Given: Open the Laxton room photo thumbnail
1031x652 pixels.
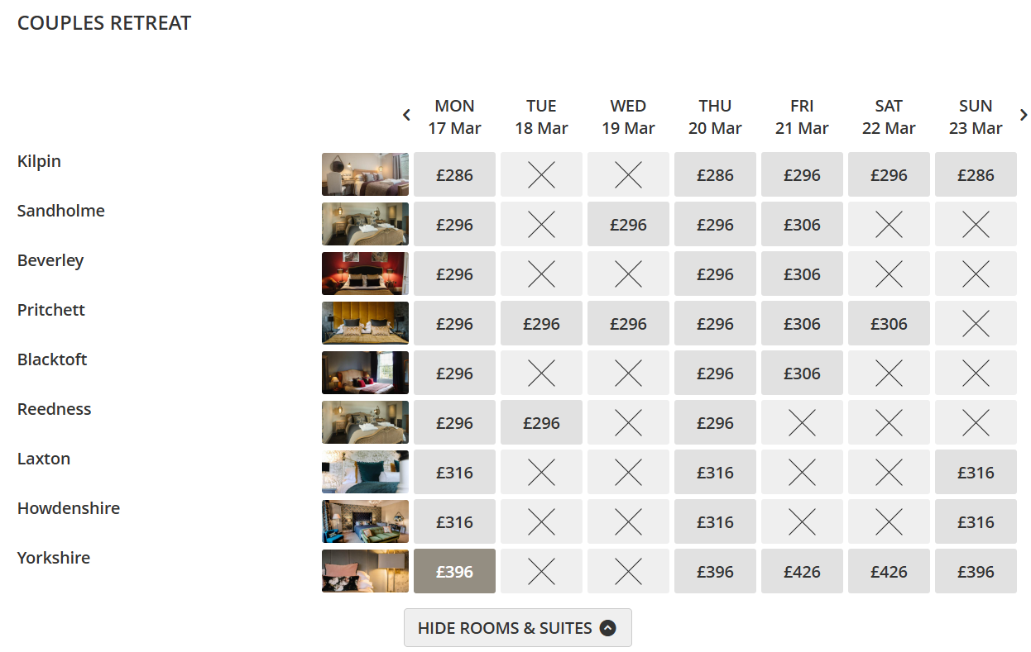Looking at the screenshot, I should (x=365, y=472).
